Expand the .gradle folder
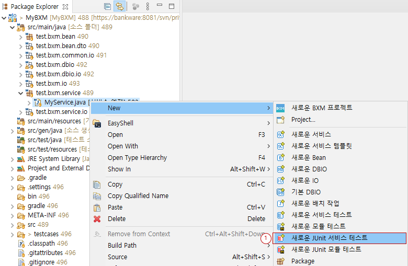 tap(12, 178)
